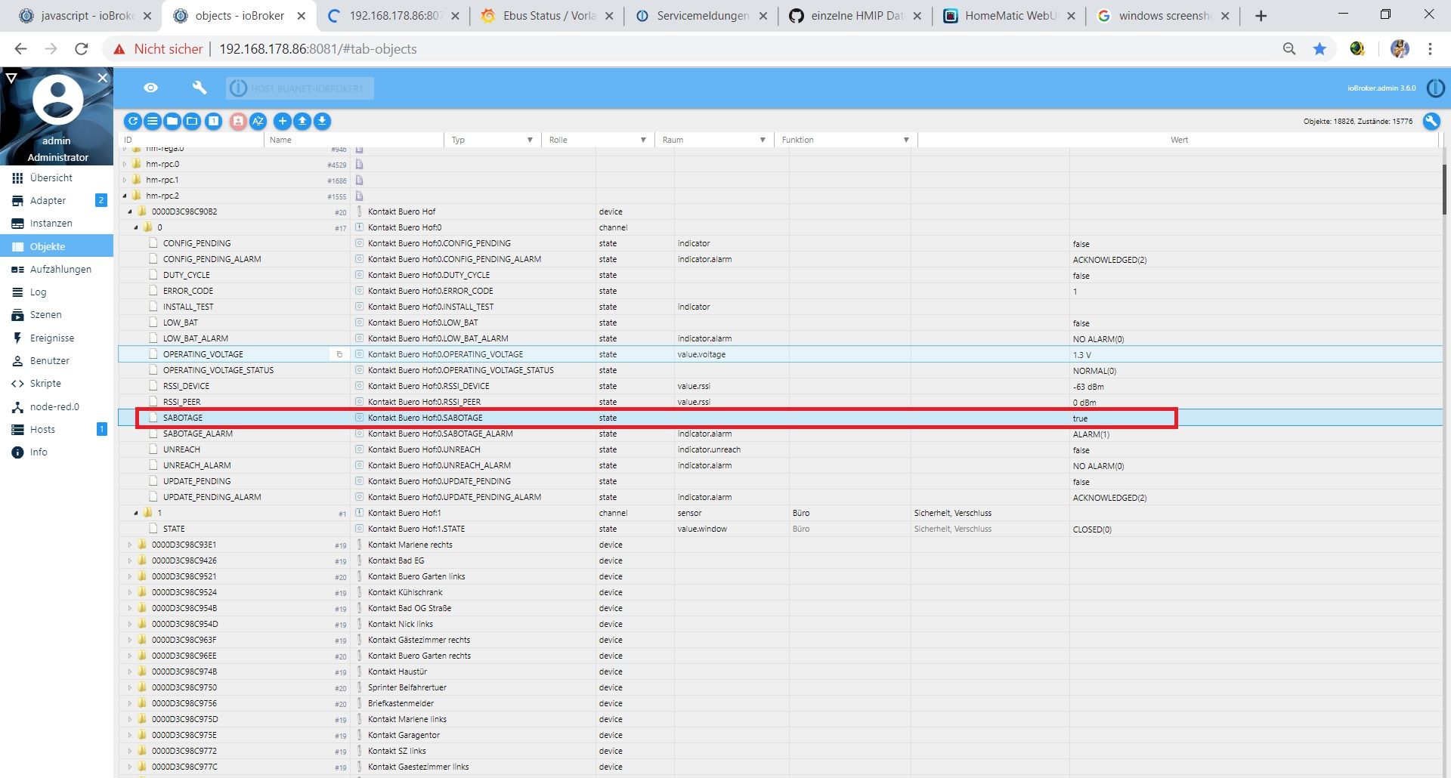Click ioBroker logo at top right
Viewport: 1451px width, 778px height.
pos(1435,88)
